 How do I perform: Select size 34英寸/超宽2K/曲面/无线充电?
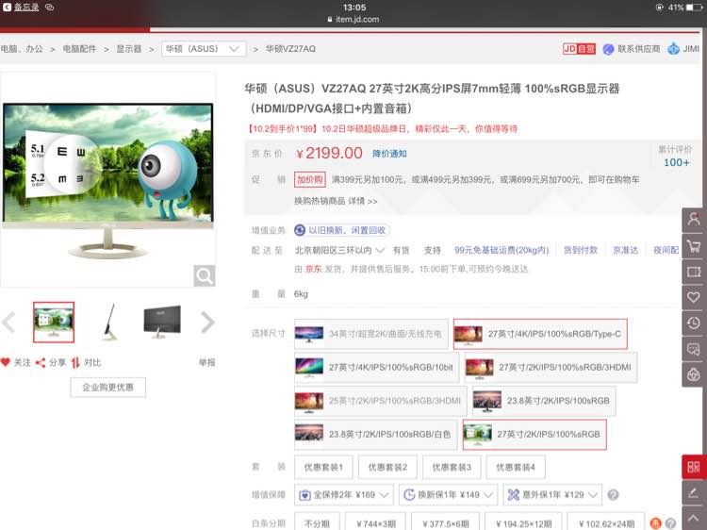(x=371, y=334)
